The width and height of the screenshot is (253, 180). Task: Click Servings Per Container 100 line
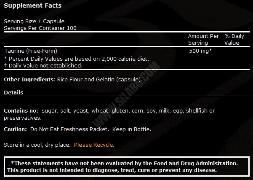[40, 28]
